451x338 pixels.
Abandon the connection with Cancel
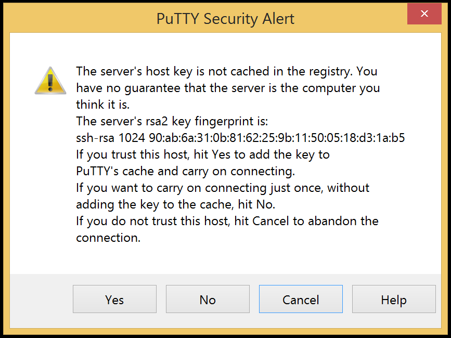click(301, 299)
